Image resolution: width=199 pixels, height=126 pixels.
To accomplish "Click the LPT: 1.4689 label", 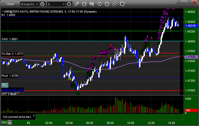I will (x=9, y=94).
